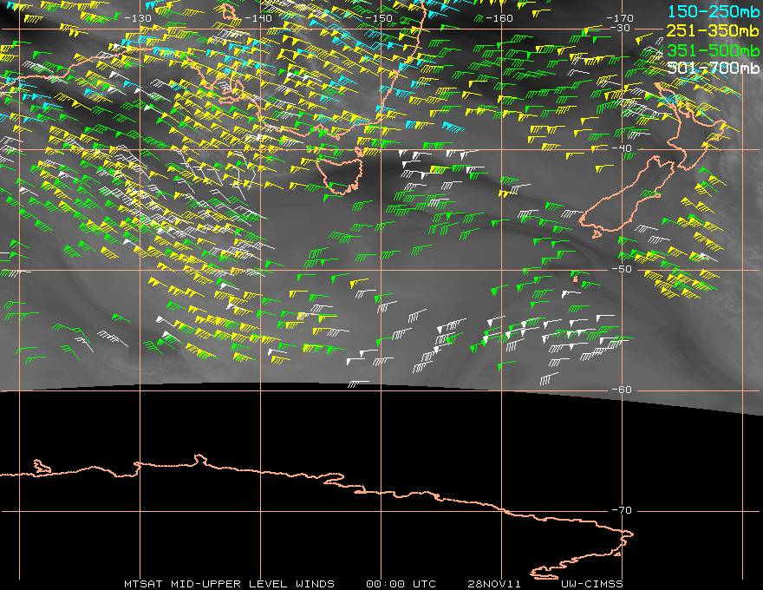Click the -50 latitude label
This screenshot has width=763, height=590.
622,269
